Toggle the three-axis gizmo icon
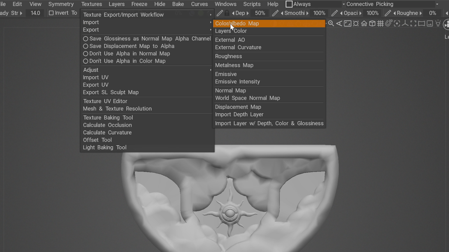Image resolution: width=449 pixels, height=252 pixels. tap(405, 24)
